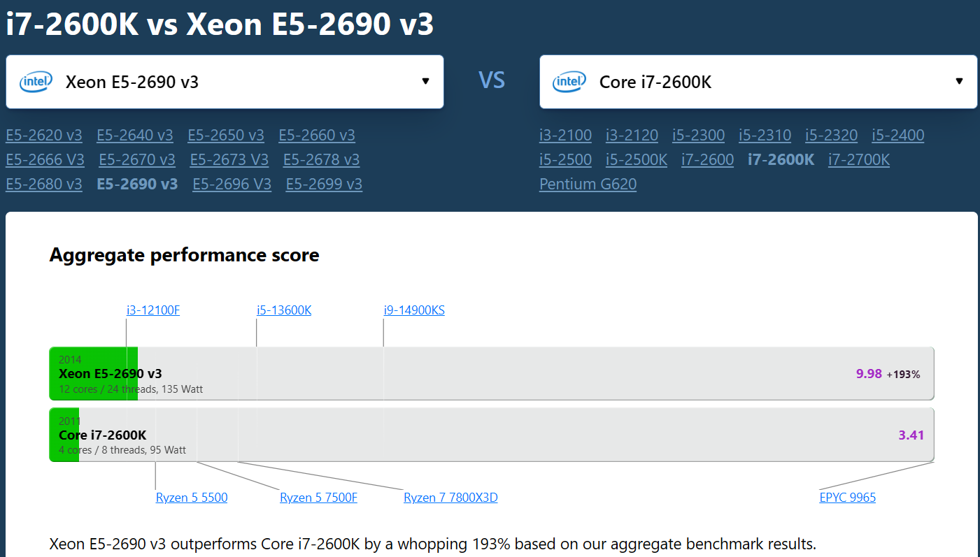Go to i5-2500 comparison
The height and width of the screenshot is (557, 980).
point(566,160)
